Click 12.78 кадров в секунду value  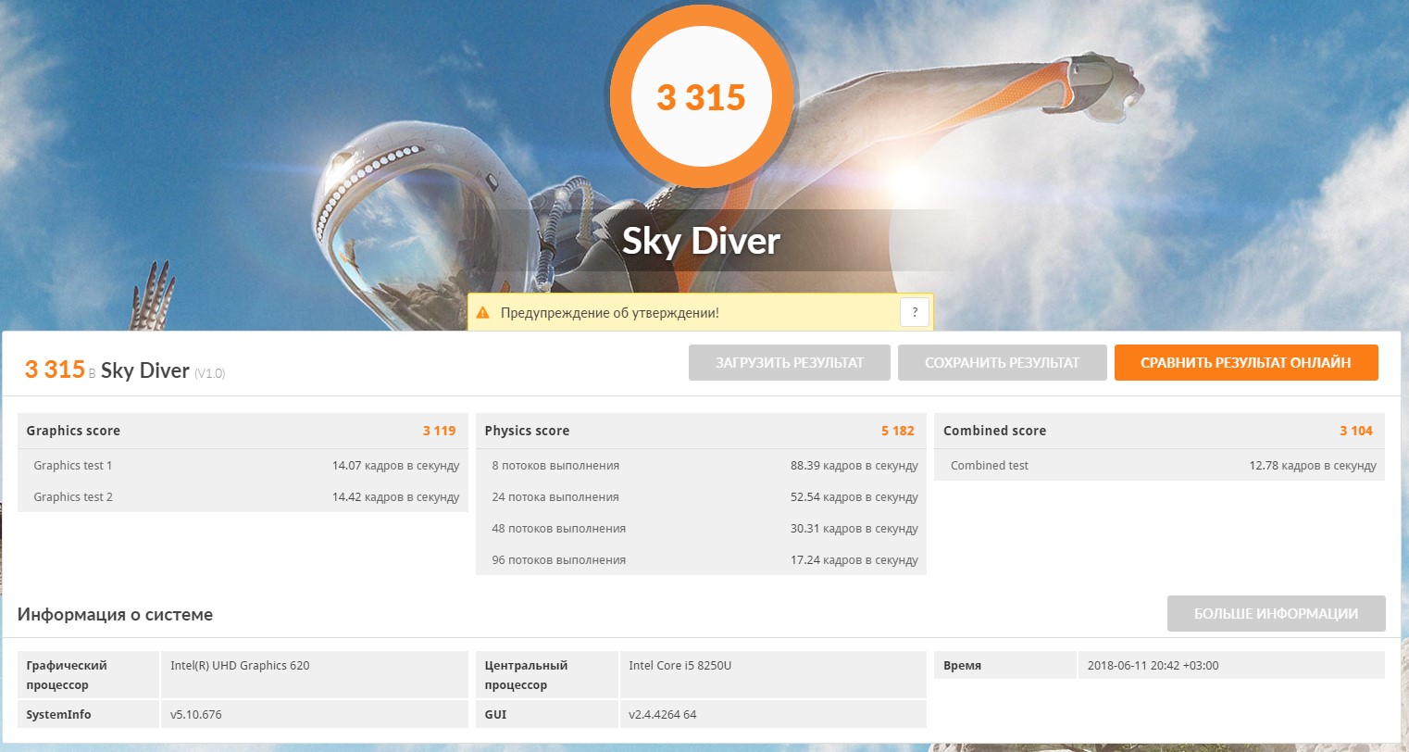tap(1312, 466)
